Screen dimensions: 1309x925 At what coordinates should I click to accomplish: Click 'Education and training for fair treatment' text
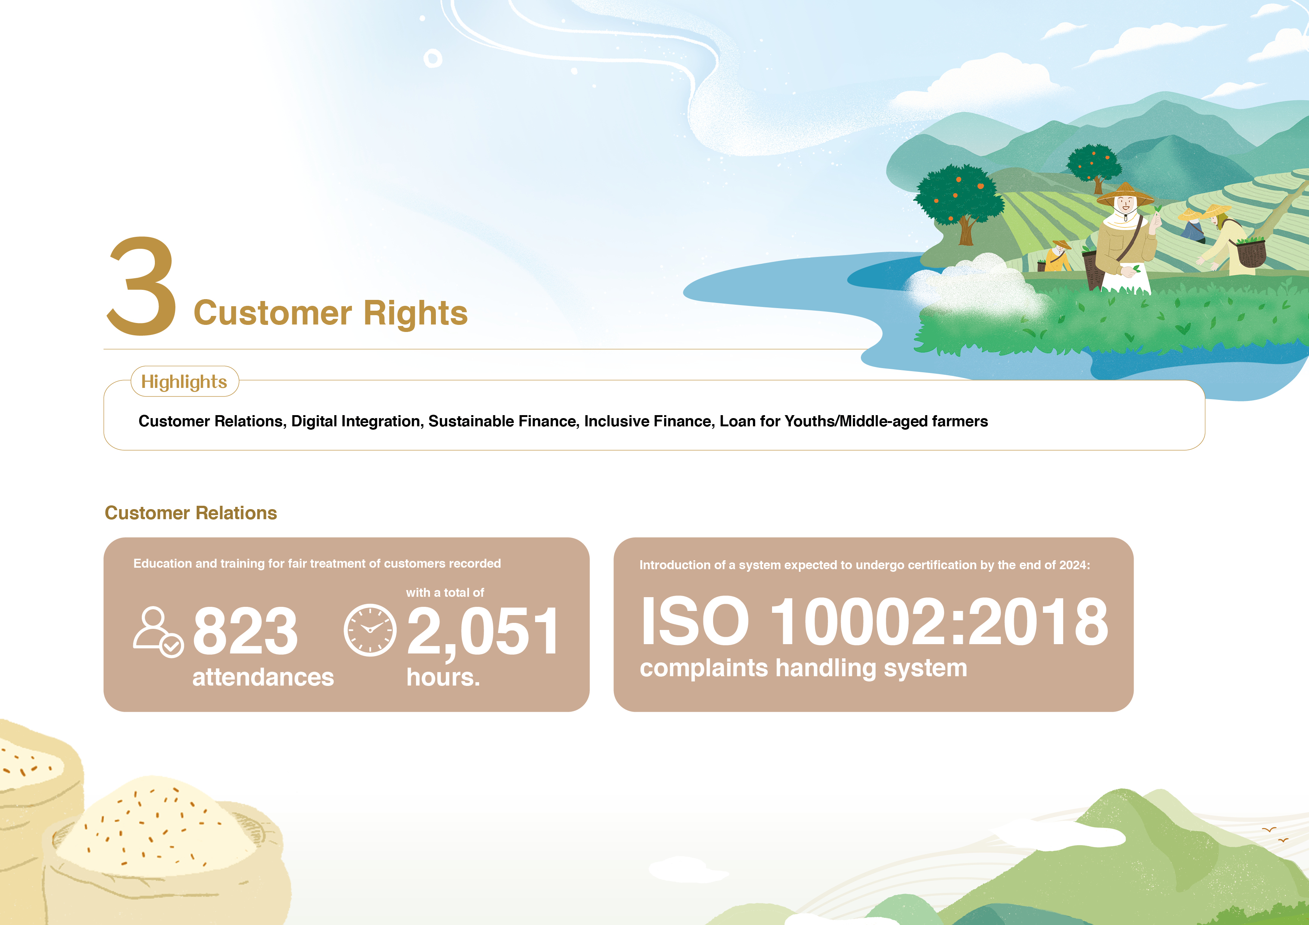coord(317,564)
